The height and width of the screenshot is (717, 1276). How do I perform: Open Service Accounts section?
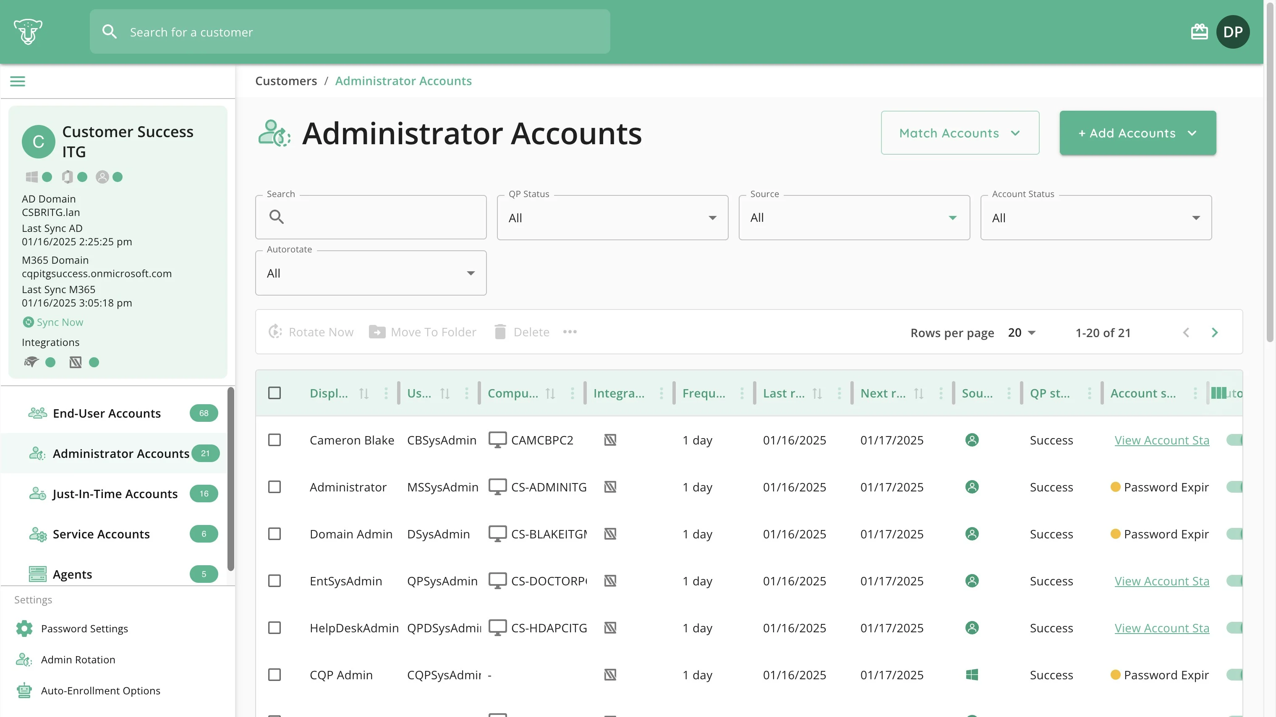[x=118, y=533]
